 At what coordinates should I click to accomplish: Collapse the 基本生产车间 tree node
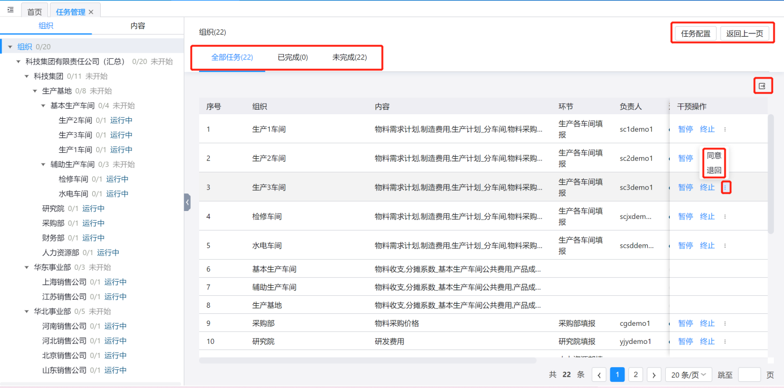point(44,106)
